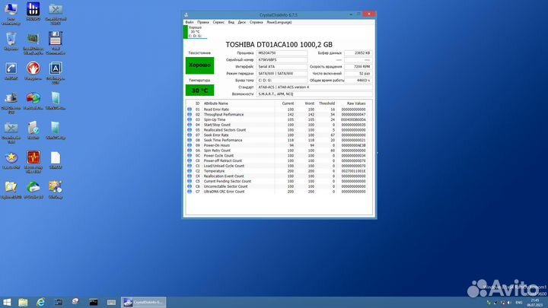548x308 pixels.
Task: Open the Правка menu
Action: [x=203, y=22]
